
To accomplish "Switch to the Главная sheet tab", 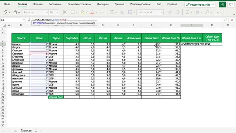I will tap(26, 130).
